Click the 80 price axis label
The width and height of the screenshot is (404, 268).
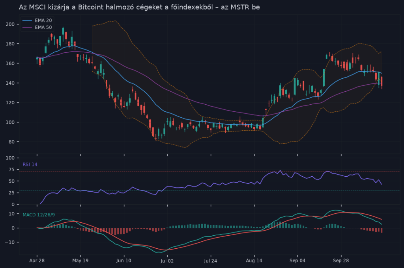pos(11,142)
